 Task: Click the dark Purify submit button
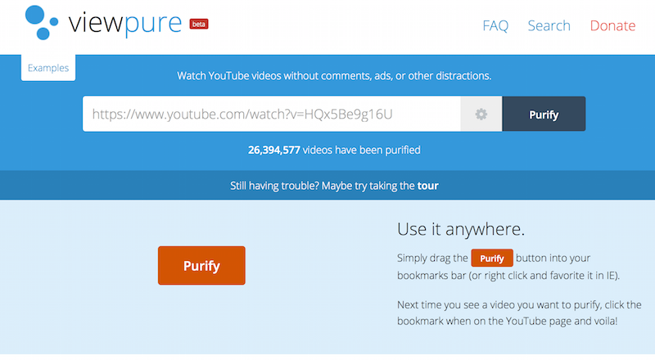point(544,114)
